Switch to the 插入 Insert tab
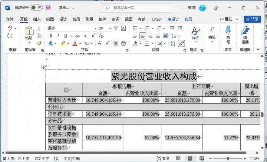This screenshot has height=162, width=267. 37,19
